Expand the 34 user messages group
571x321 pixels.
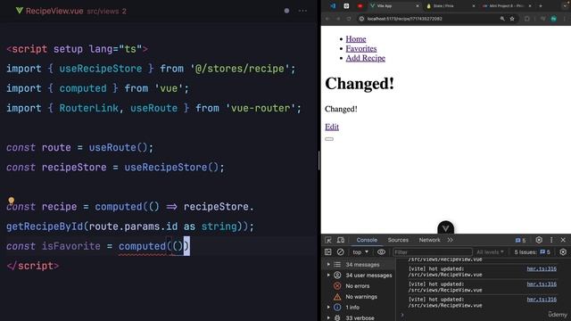(328, 276)
